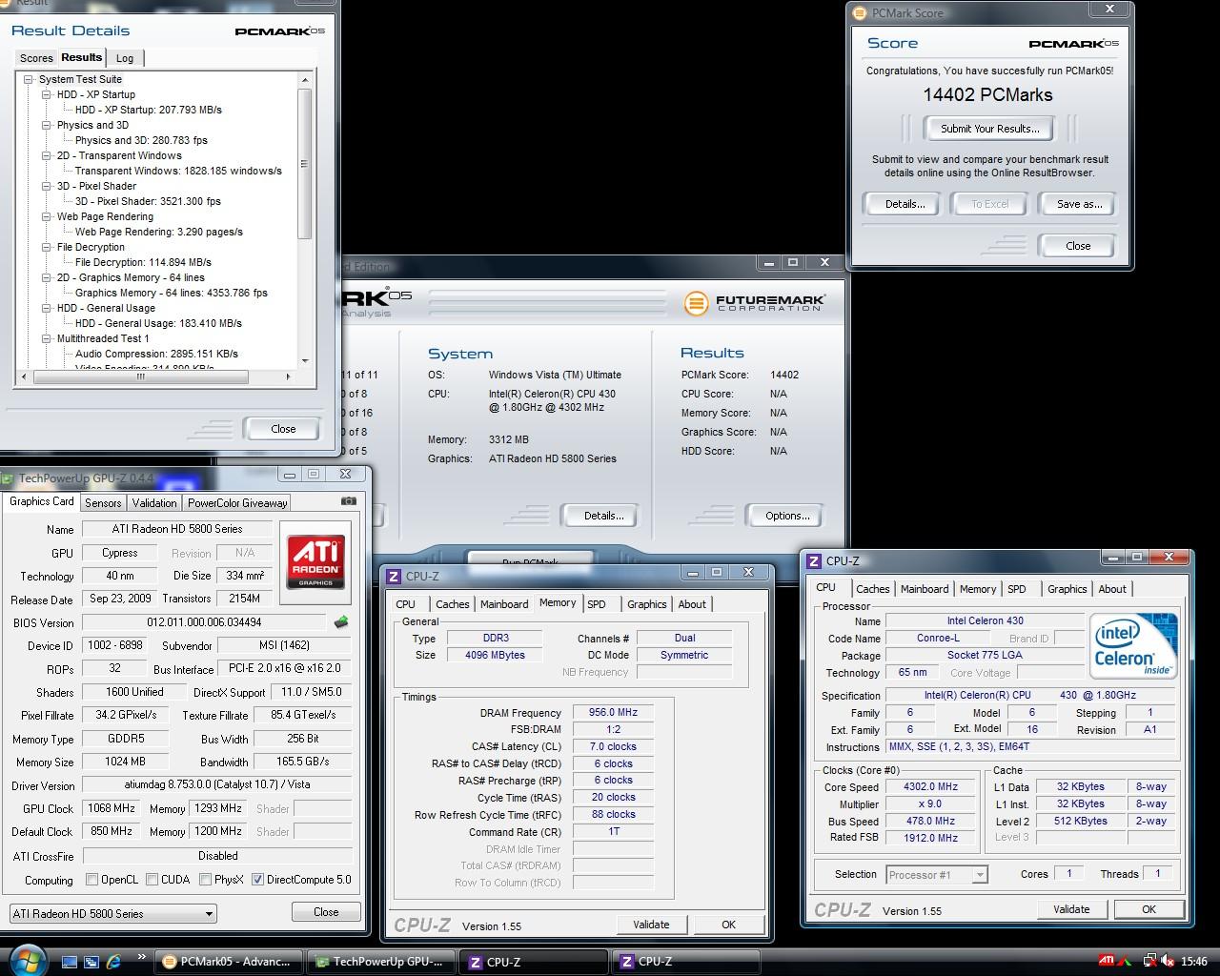This screenshot has height=976, width=1220.
Task: Toggle the OpenCL checkbox
Action: click(x=91, y=879)
